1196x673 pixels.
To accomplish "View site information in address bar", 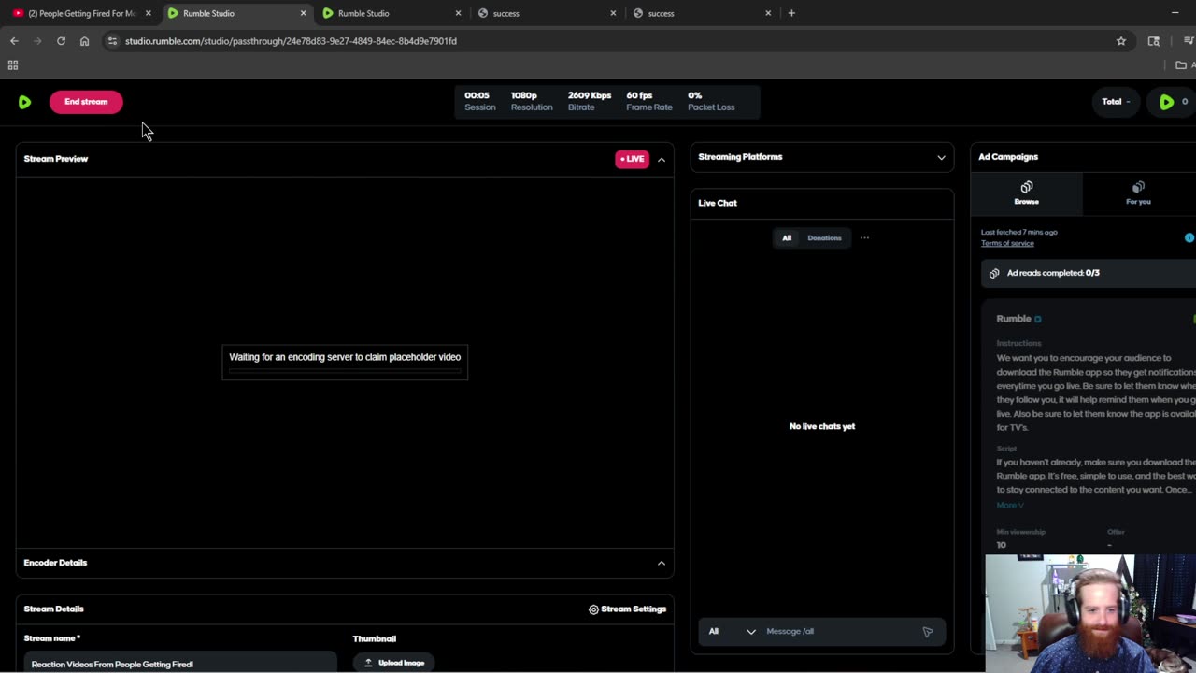I will tap(112, 41).
